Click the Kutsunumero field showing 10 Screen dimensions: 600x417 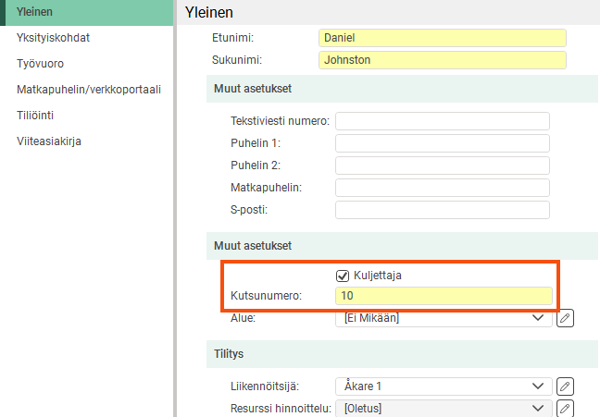444,297
